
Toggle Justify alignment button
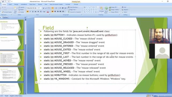[60, 12]
